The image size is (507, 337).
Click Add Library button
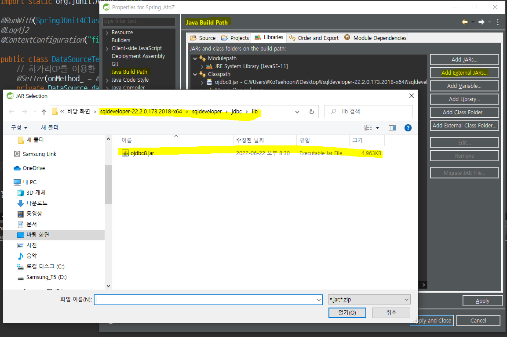464,99
